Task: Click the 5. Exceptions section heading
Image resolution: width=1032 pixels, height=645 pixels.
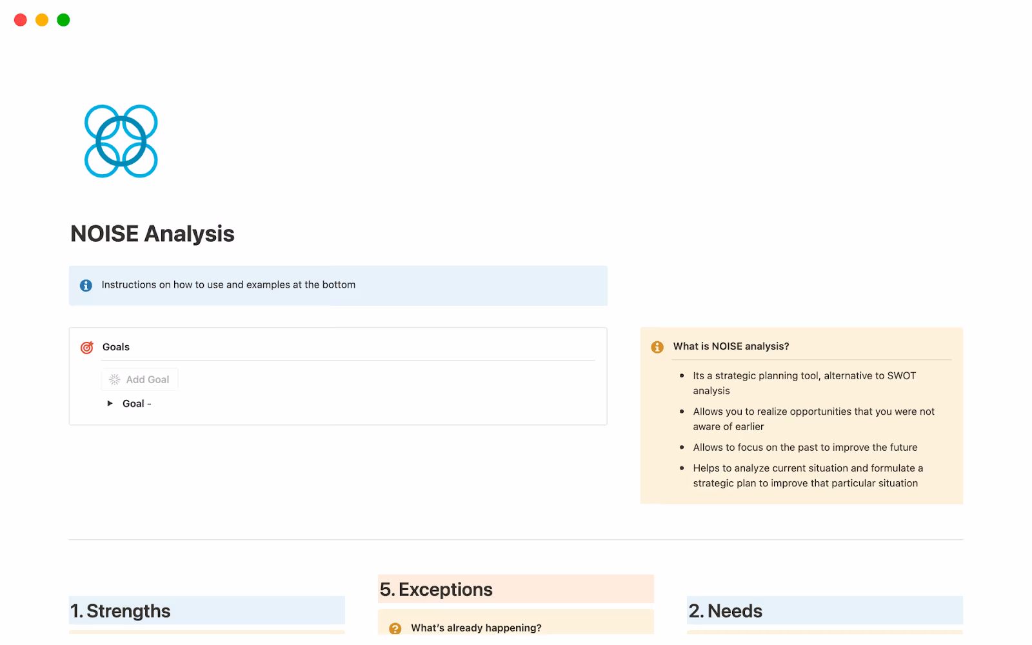Action: (436, 590)
